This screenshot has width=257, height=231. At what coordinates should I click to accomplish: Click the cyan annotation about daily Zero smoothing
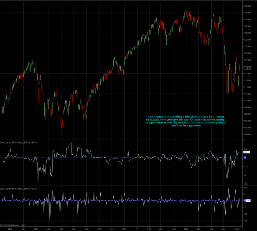[186, 121]
